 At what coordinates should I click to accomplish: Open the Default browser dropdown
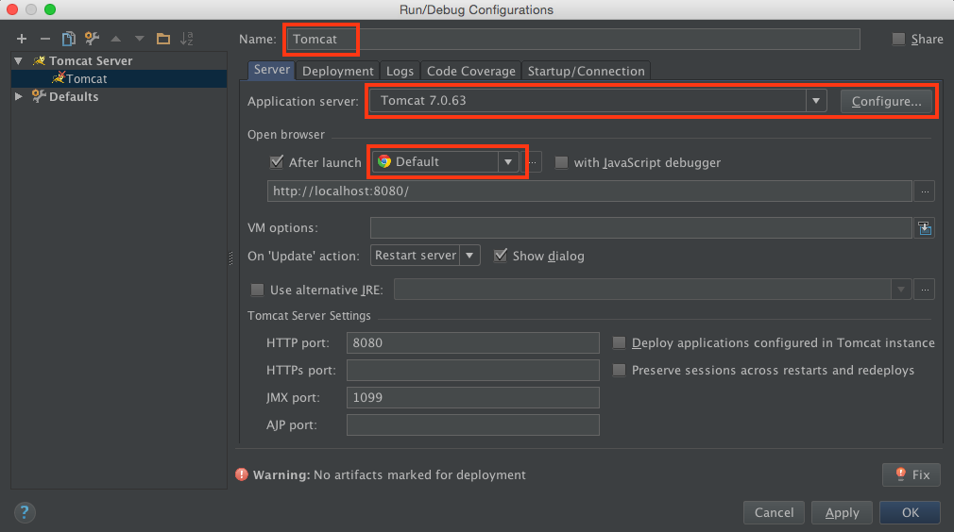pos(446,161)
